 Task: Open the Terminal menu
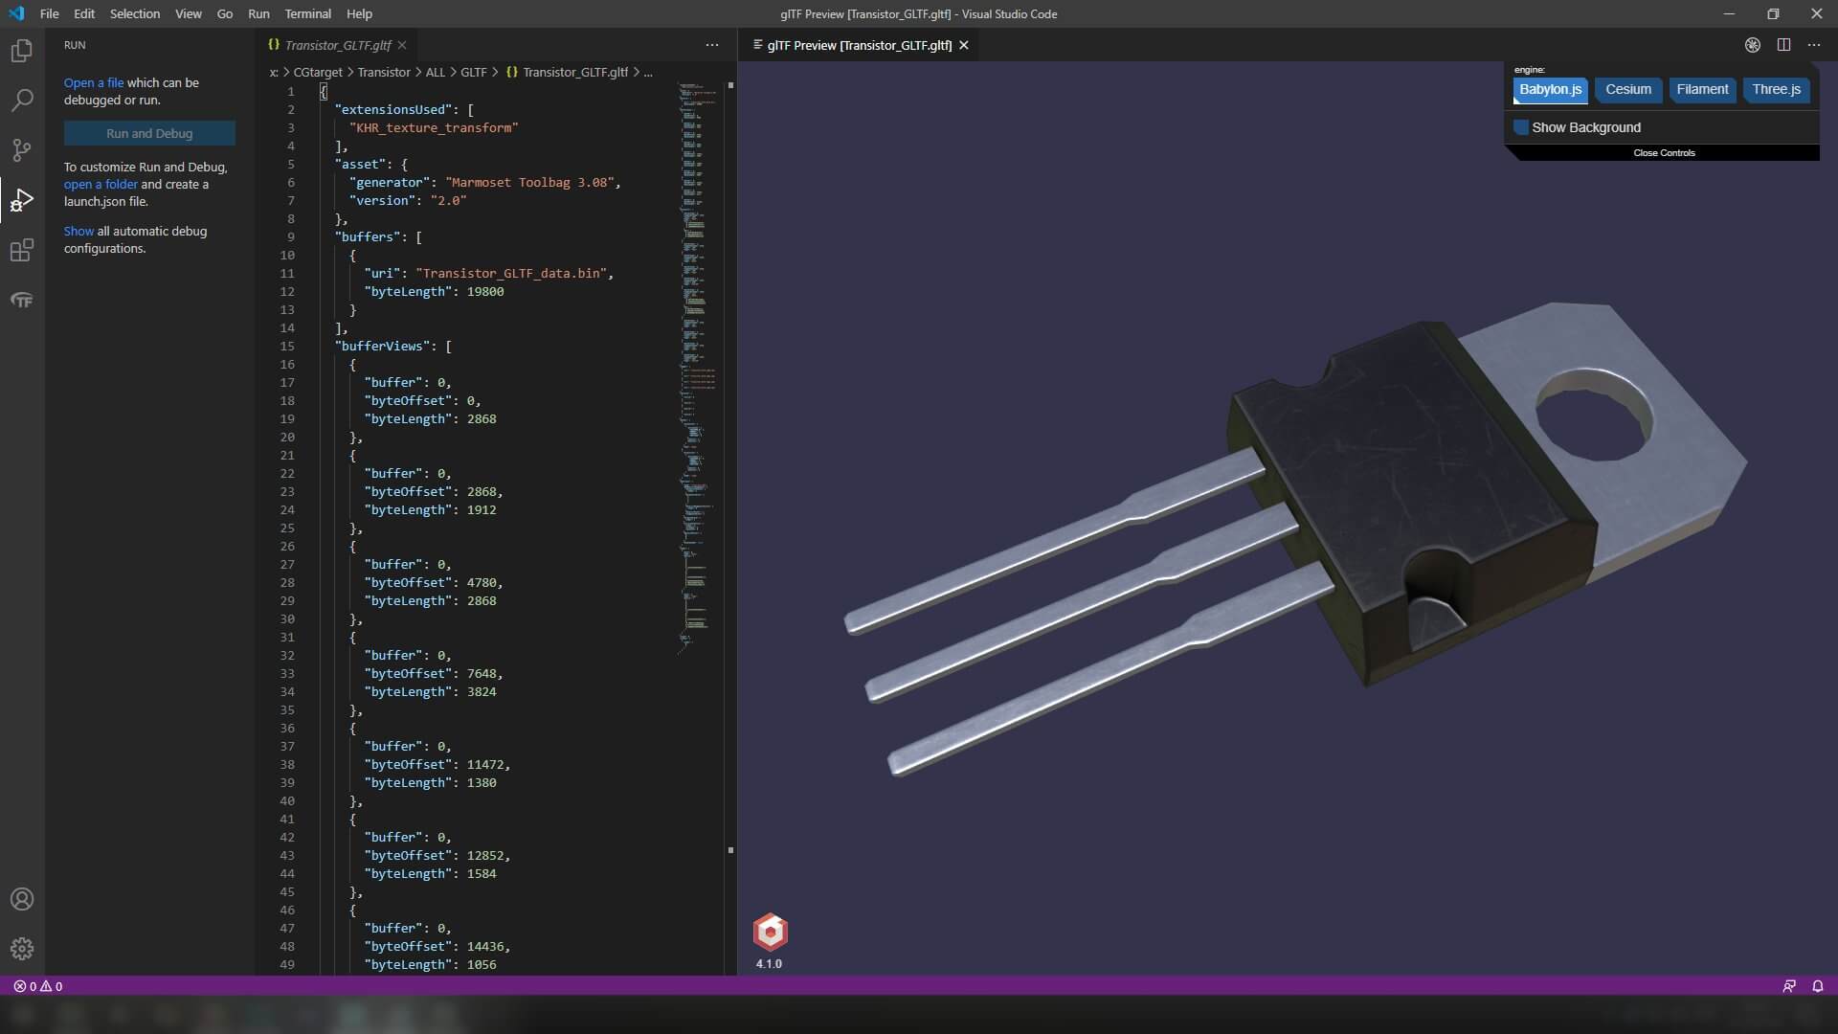[307, 14]
